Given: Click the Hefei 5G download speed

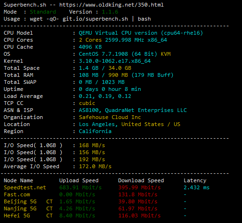Looking at the screenshot, I should coord(139,216).
